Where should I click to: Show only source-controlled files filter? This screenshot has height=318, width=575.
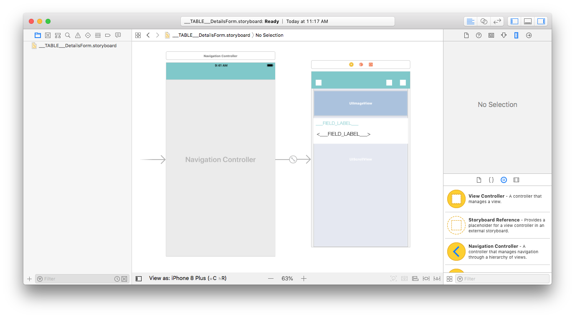124,279
